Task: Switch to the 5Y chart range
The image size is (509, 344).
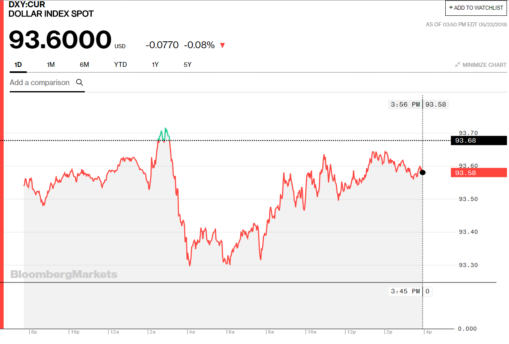Action: [188, 64]
